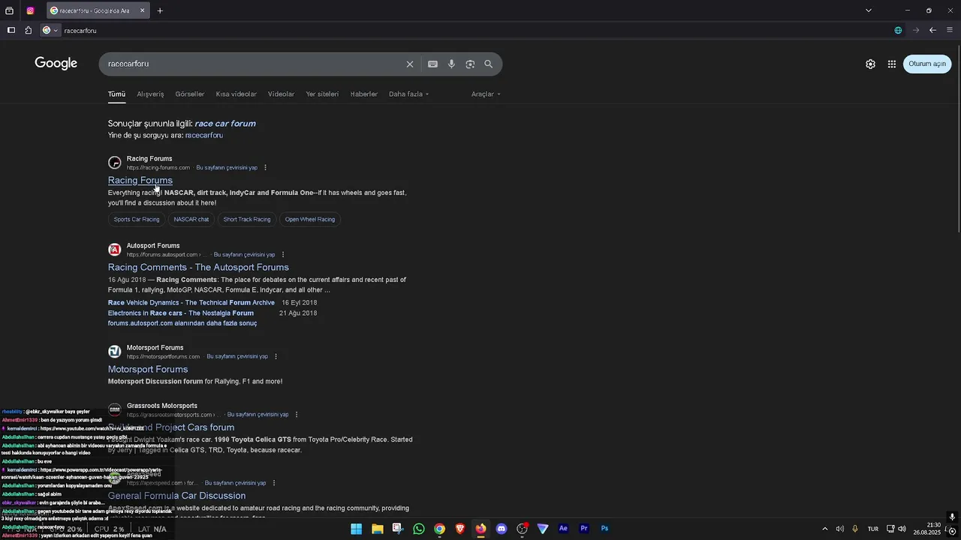Expand the Araçlar tools dropdown
Viewport: 961px width, 540px height.
[486, 94]
